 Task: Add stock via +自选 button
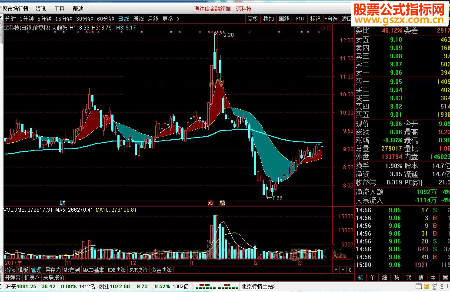click(331, 19)
